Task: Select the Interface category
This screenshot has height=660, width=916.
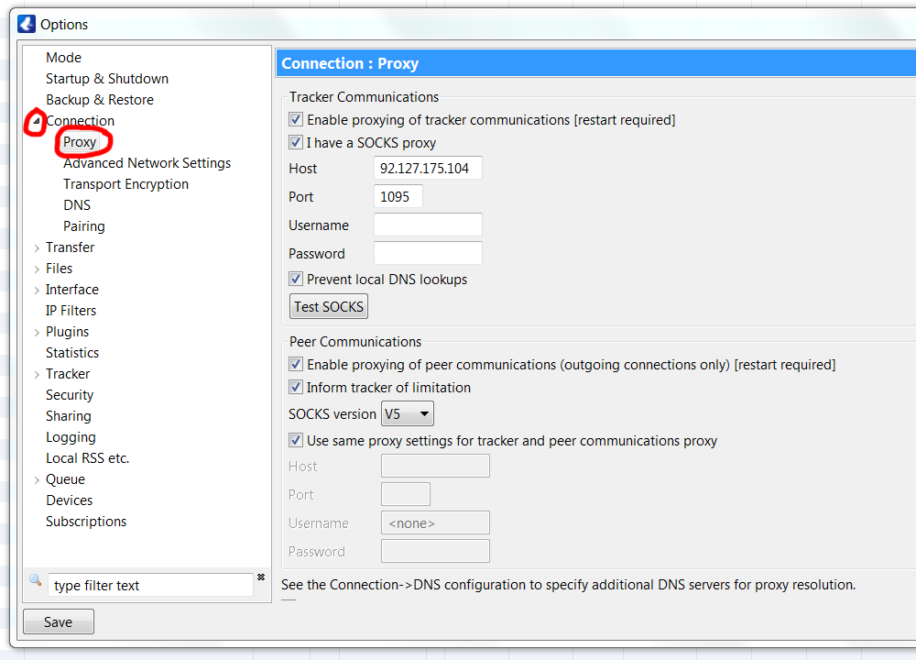Action: [72, 290]
